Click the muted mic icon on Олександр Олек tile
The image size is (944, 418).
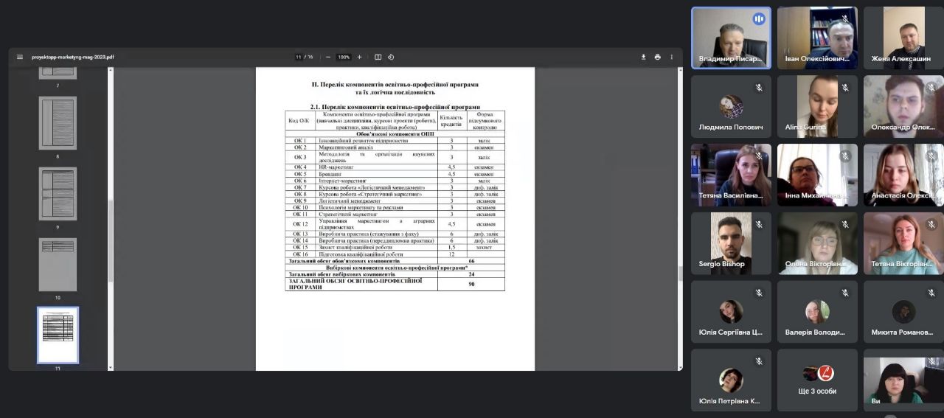[931, 88]
